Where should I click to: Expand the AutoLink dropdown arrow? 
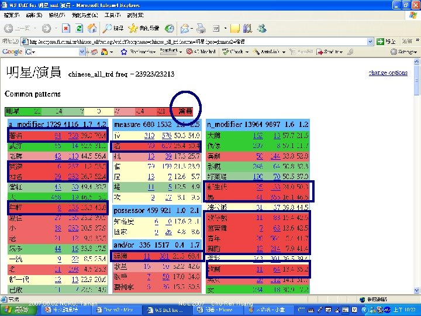pyautogui.click(x=284, y=52)
